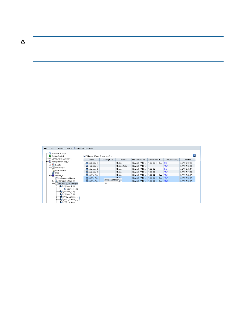Select the Sites tree item

coord(57,173)
